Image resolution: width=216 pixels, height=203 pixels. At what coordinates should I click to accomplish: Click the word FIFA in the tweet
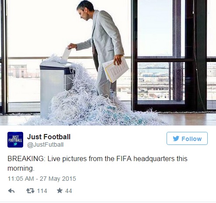tap(124, 158)
